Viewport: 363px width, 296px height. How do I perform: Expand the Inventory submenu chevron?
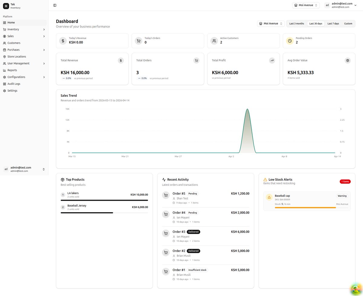pyautogui.click(x=44, y=29)
